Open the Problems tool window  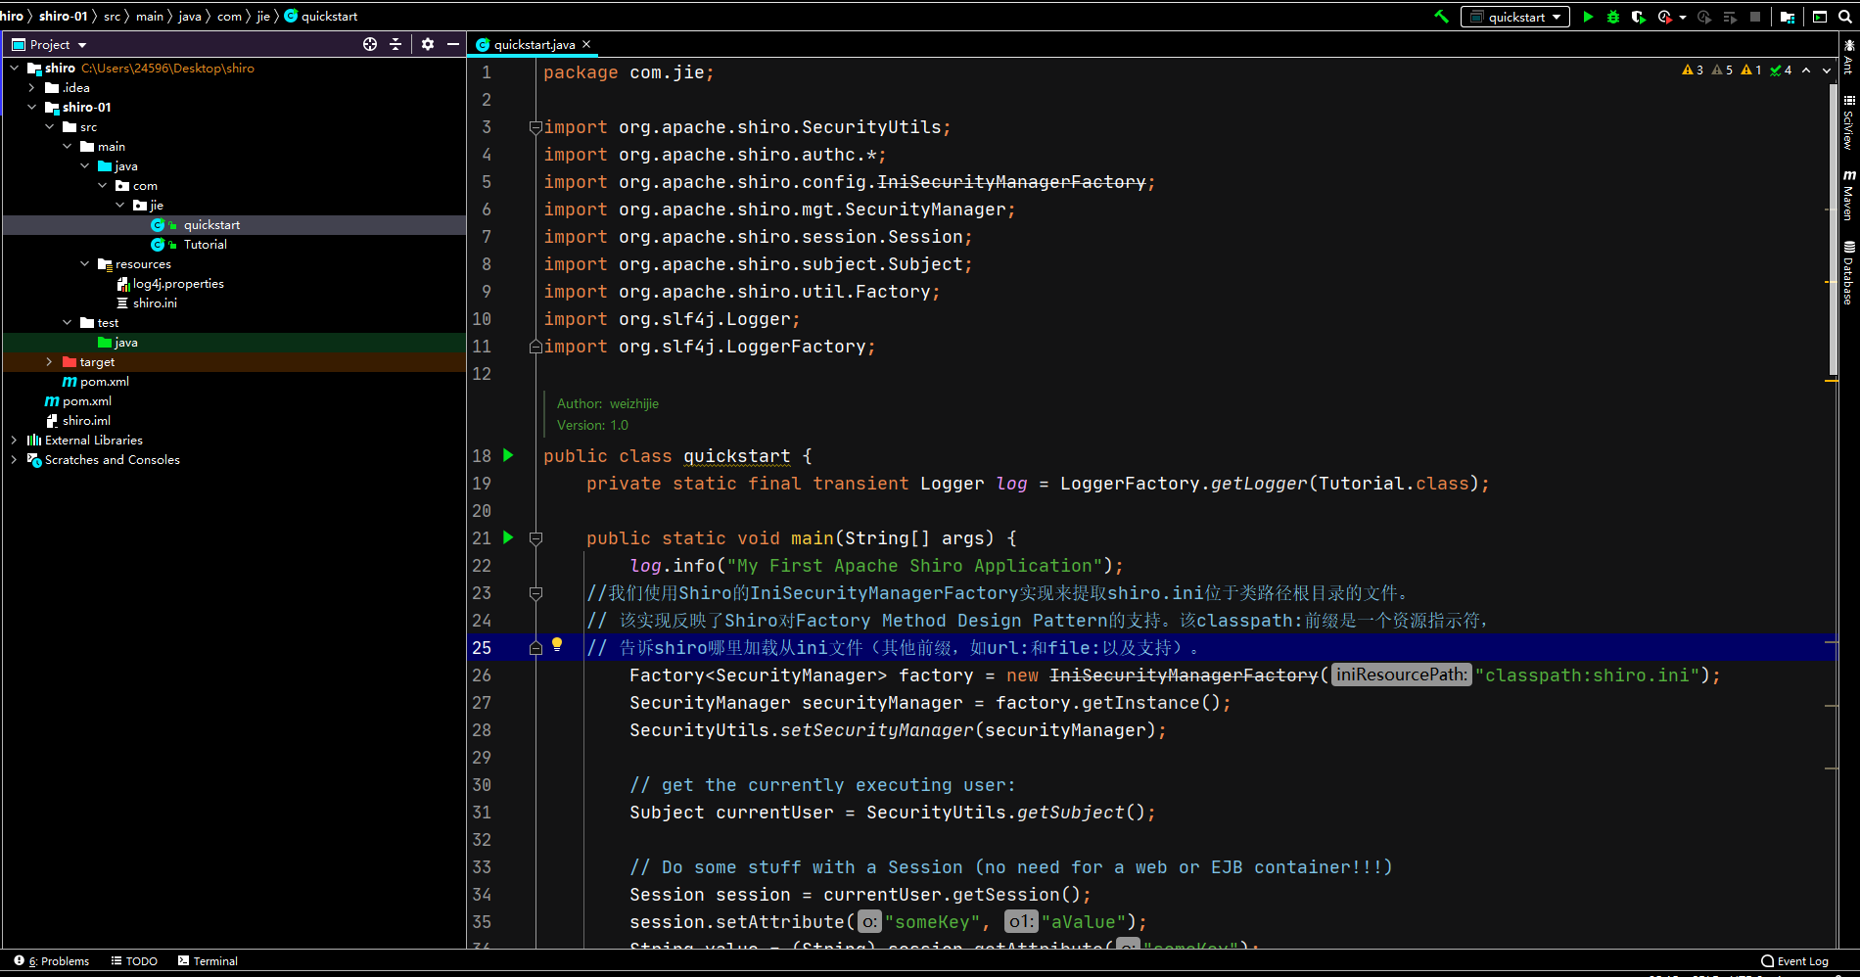[x=52, y=961]
